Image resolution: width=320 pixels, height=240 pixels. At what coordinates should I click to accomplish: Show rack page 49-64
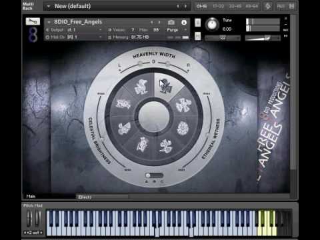251,6
